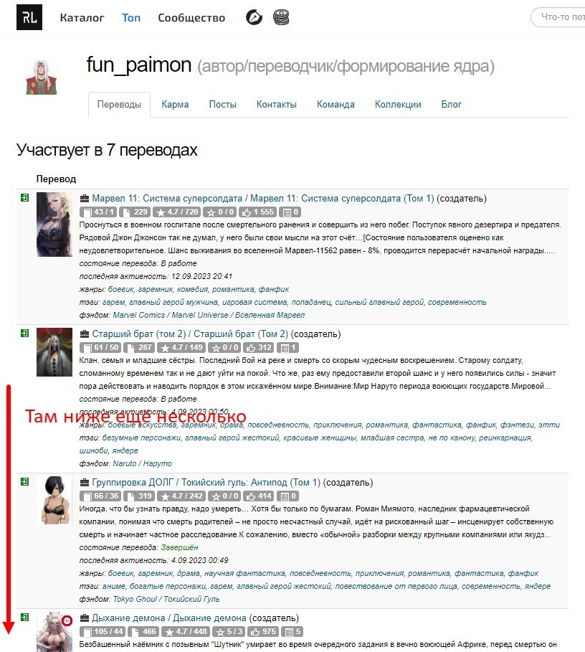
Task: Open the coins stack icon in header
Action: tap(281, 17)
